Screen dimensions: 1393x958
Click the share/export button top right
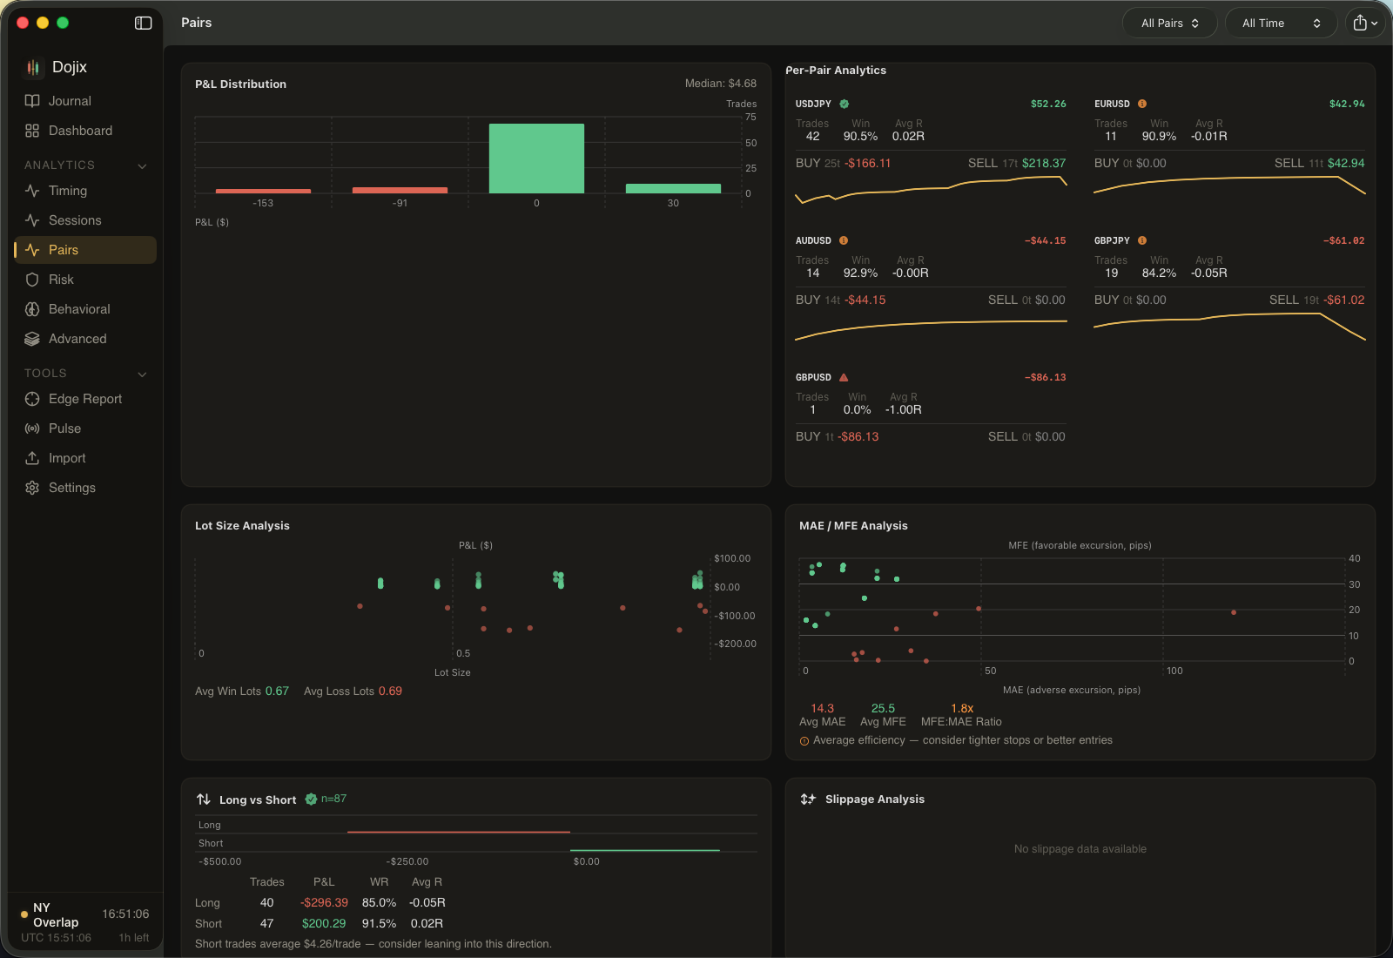(1364, 23)
